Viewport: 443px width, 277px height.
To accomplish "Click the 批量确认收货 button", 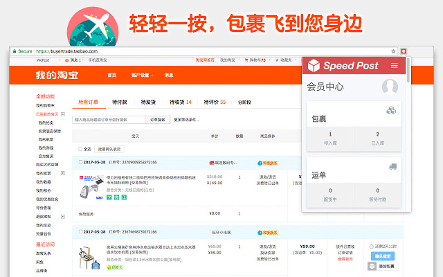I will [x=109, y=150].
